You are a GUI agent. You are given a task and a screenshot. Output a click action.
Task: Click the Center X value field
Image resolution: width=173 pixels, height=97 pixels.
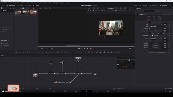click(155, 39)
